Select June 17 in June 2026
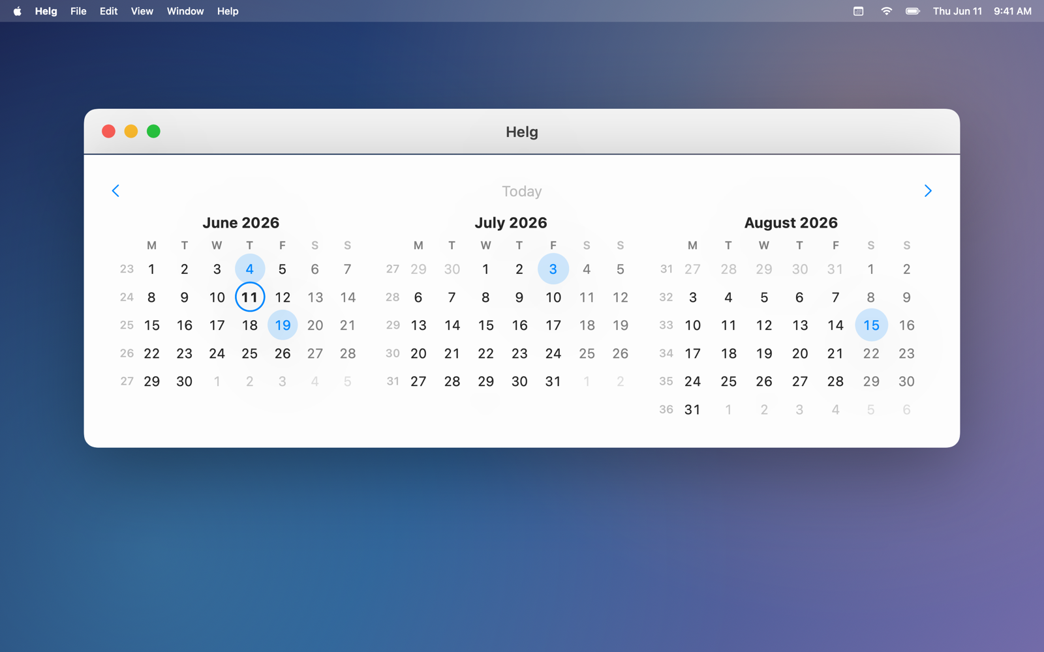This screenshot has height=652, width=1044. 217,325
